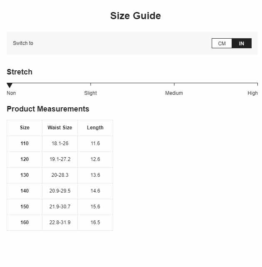This screenshot has width=262, height=267.
Task: Switch units to CM
Action: tap(222, 43)
